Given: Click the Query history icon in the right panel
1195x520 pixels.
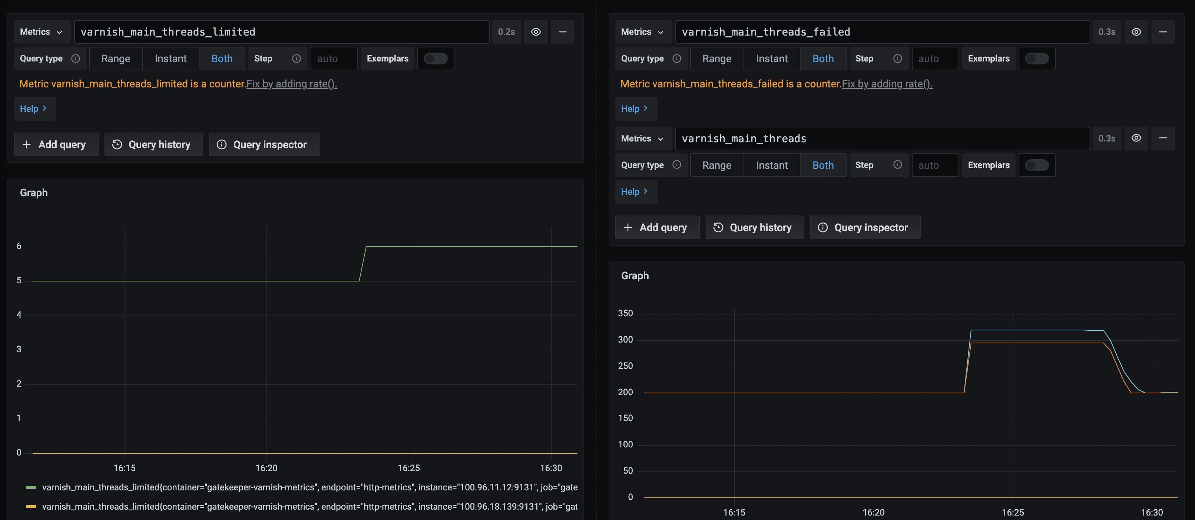Looking at the screenshot, I should [x=719, y=227].
